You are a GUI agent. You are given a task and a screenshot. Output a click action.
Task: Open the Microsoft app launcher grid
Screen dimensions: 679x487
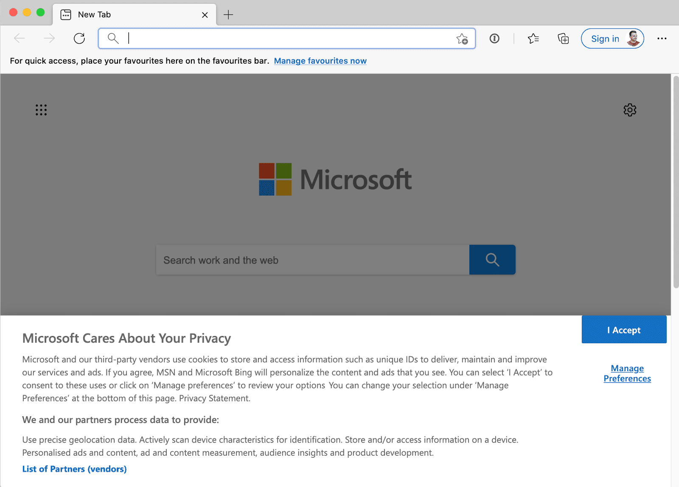(41, 110)
